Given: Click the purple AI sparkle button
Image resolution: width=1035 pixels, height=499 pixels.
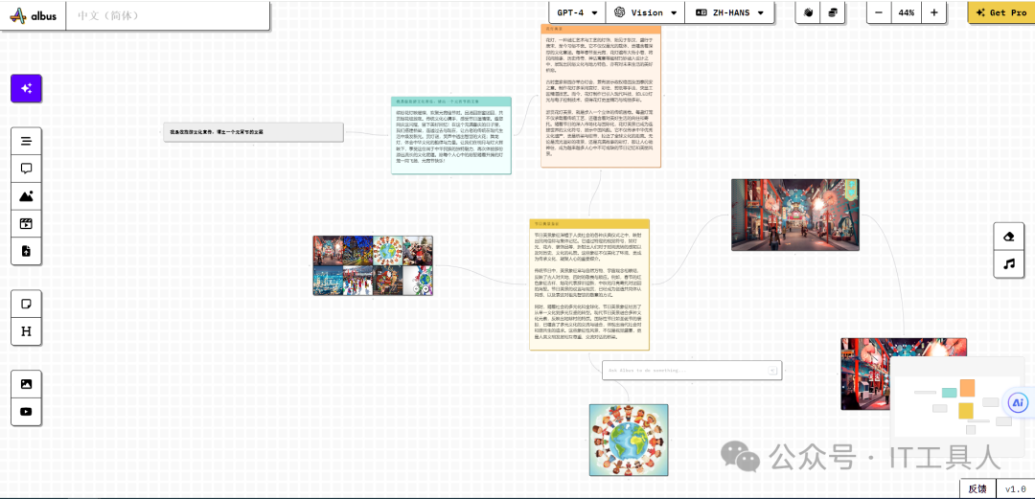Looking at the screenshot, I should coord(26,88).
